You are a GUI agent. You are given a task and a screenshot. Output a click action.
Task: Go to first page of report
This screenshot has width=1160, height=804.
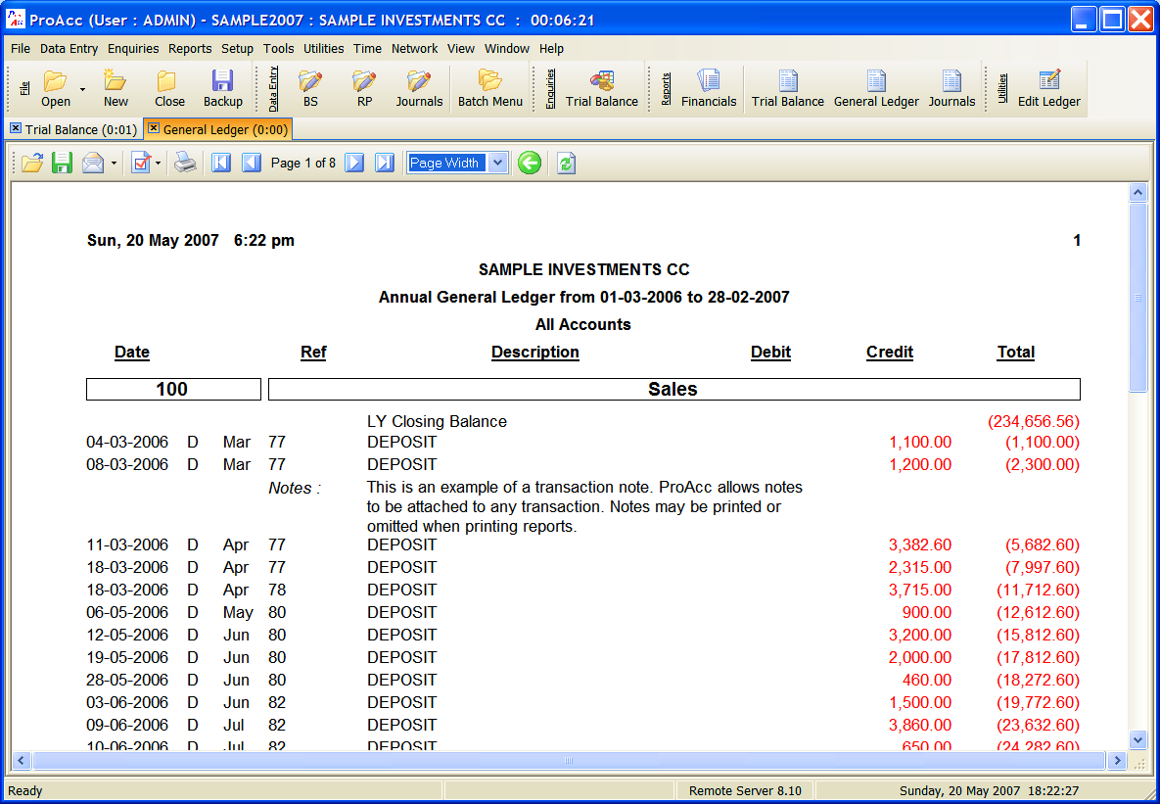[221, 163]
